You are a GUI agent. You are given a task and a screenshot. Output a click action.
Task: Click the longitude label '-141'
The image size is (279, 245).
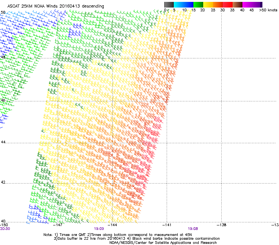coord(167,225)
